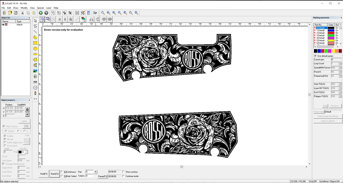Click the colored layers fill icon
Viewport: 343px width, 183px height.
tap(83, 19)
